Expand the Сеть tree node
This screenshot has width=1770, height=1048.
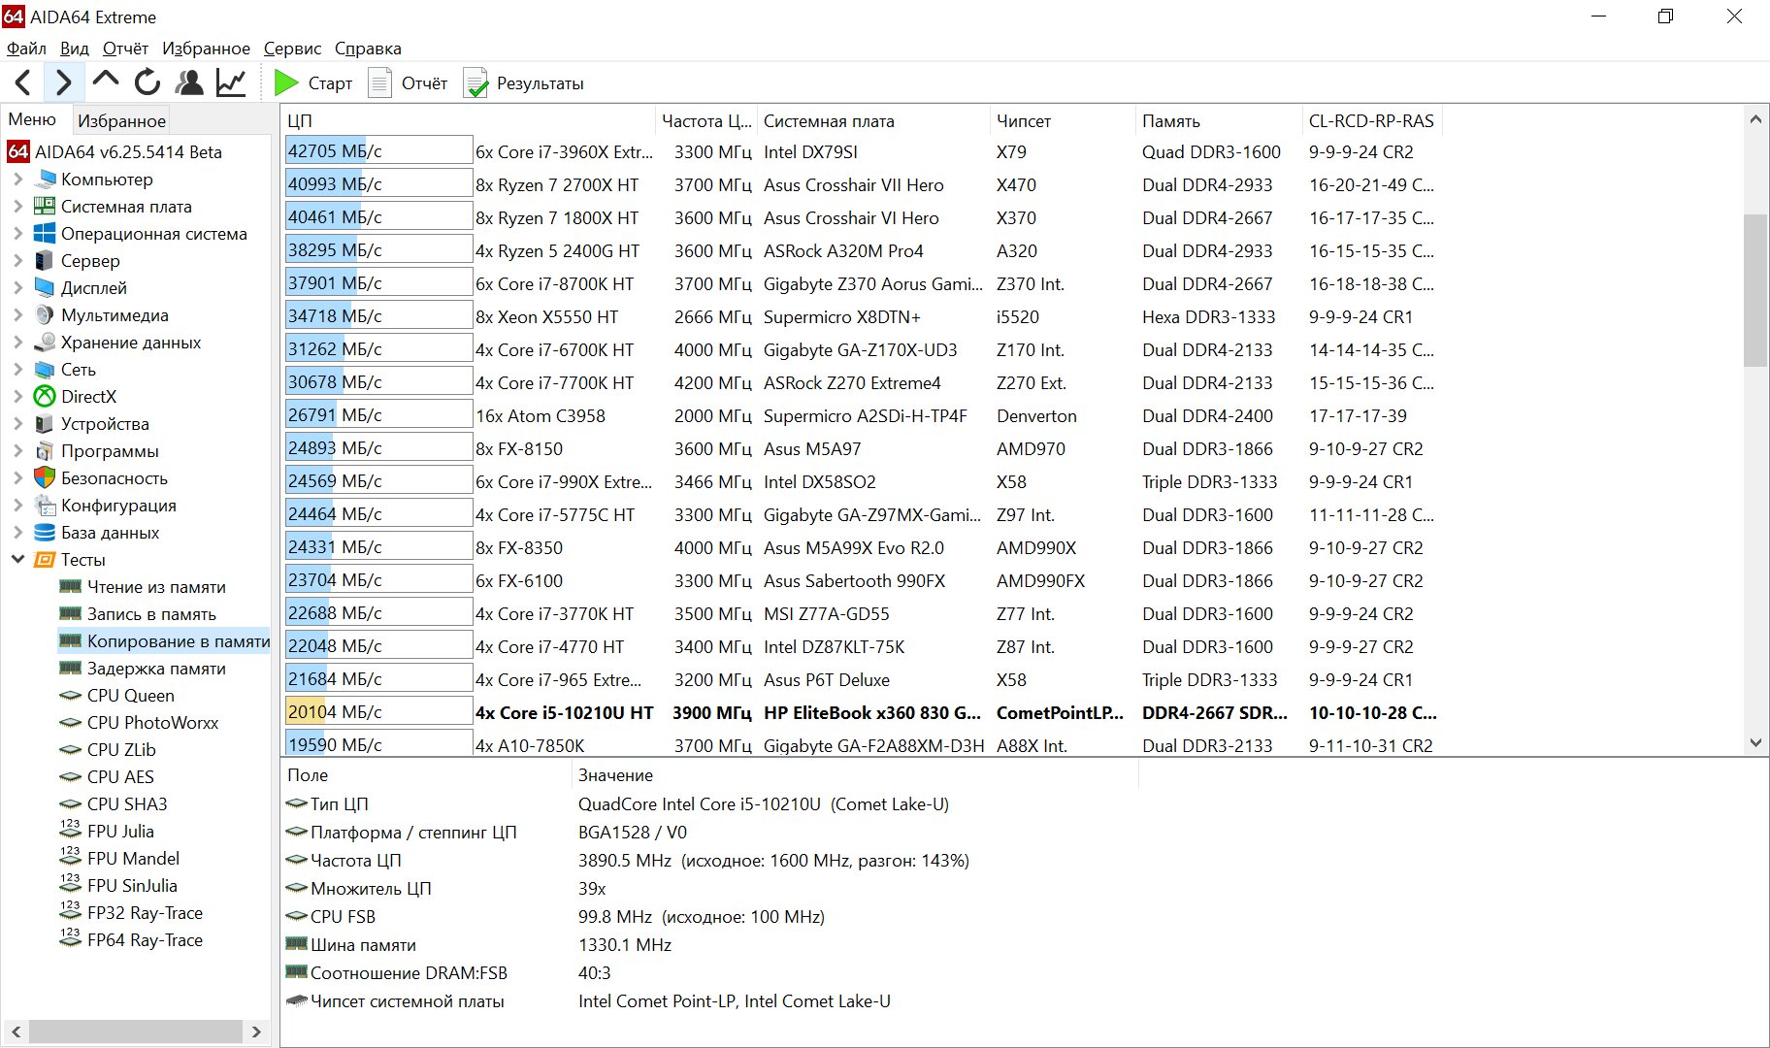point(17,370)
